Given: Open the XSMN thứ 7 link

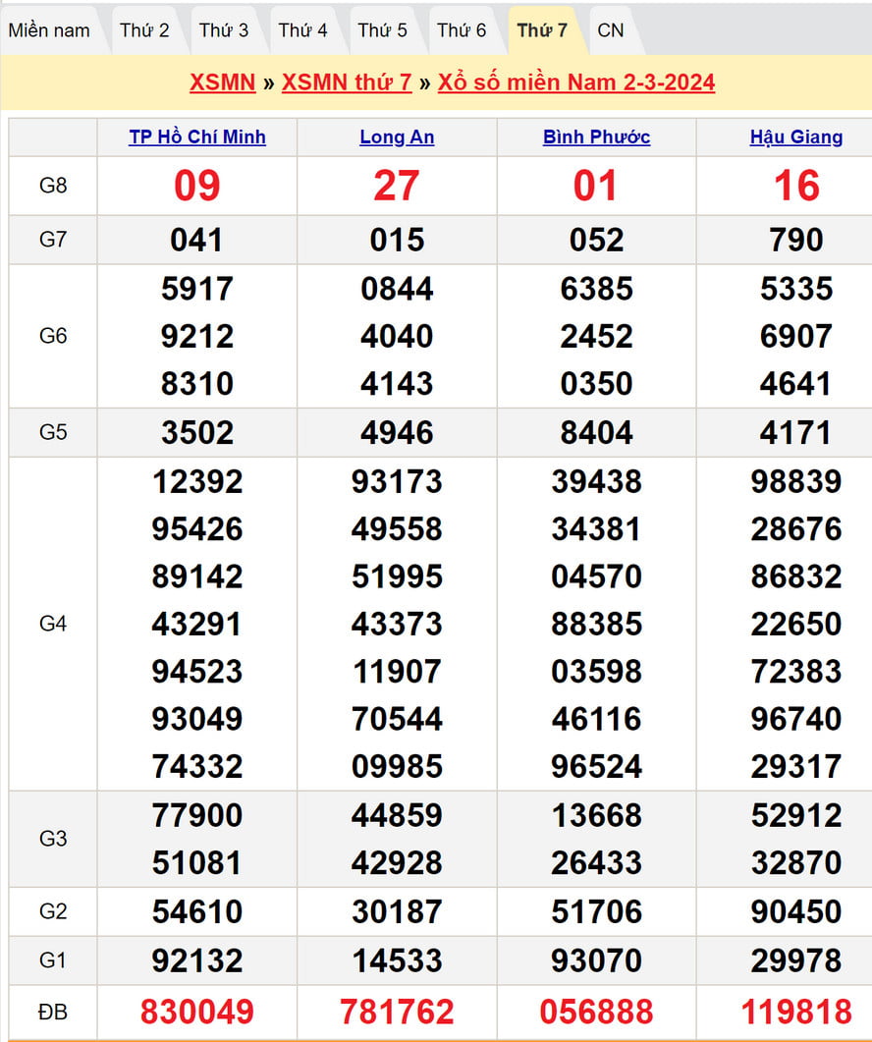Looking at the screenshot, I should (347, 82).
